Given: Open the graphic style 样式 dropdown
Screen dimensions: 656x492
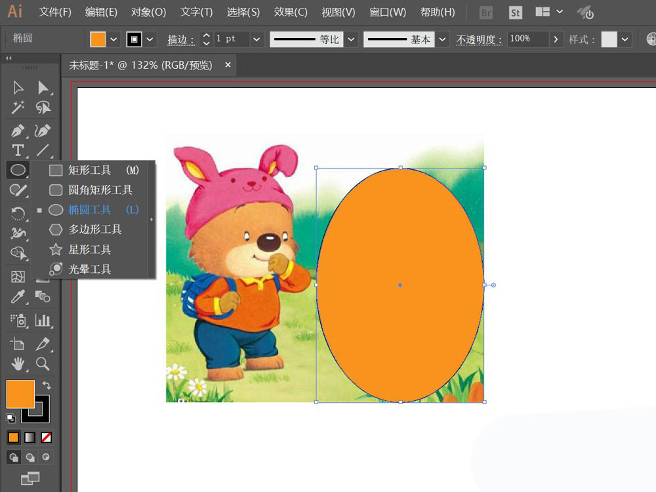Looking at the screenshot, I should click(625, 39).
